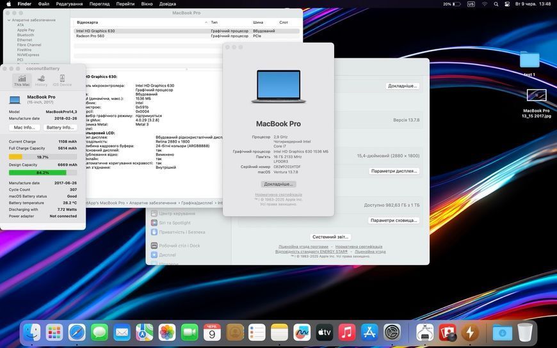Open Mail from the Dock
The width and height of the screenshot is (557, 348).
[122, 333]
